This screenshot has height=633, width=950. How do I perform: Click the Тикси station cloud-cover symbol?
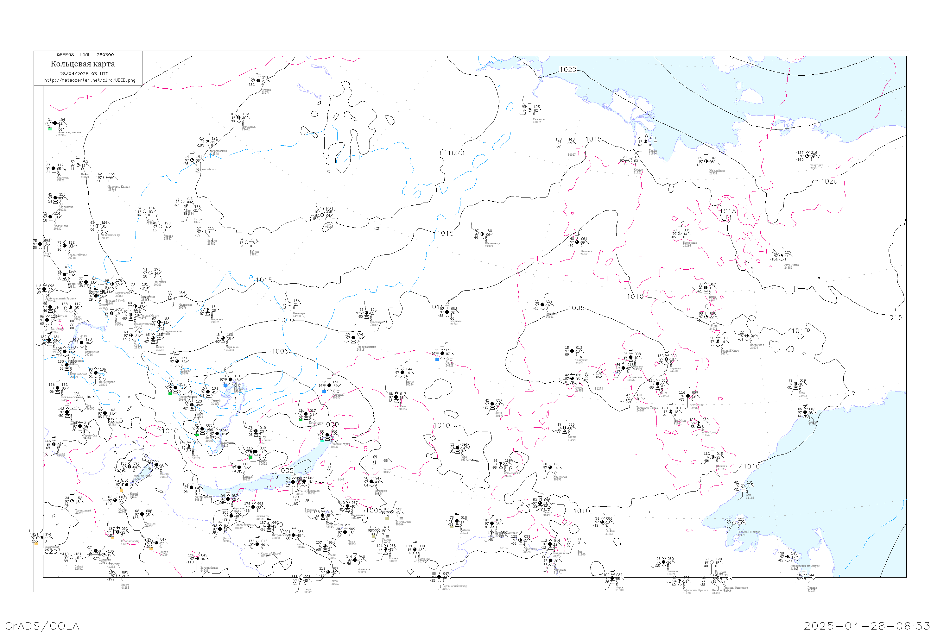tap(645, 141)
